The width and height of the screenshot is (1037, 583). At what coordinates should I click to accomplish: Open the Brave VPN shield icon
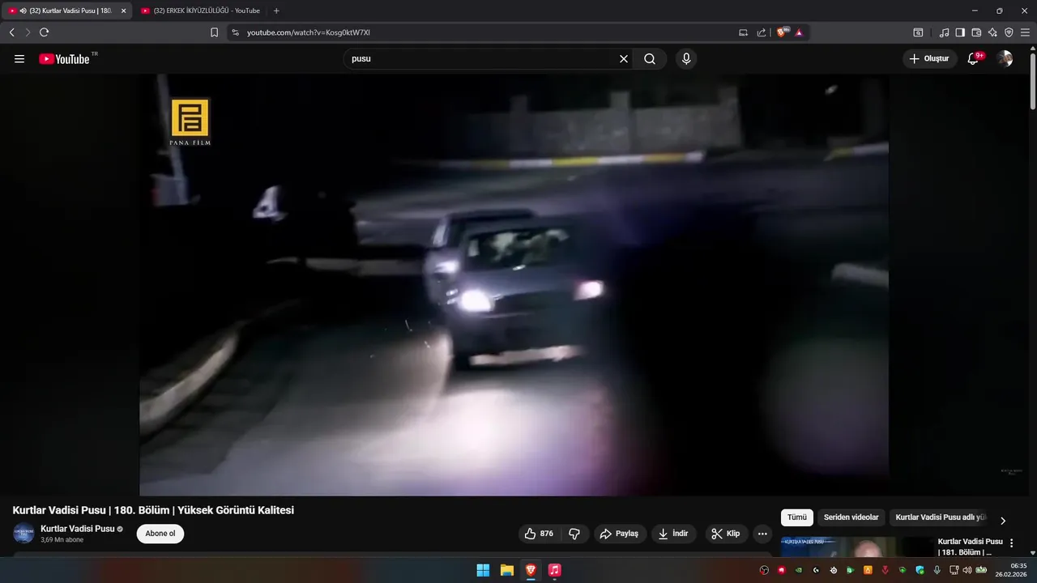click(x=1009, y=32)
